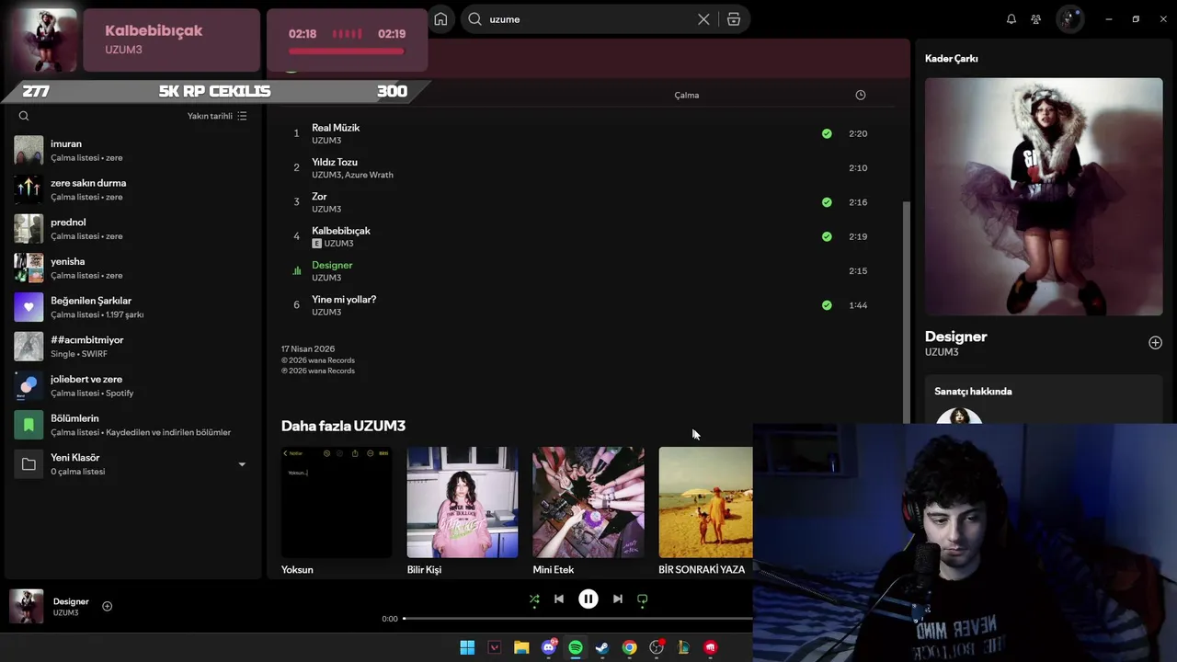Open 'Yakın tarihli' sort dropdown
1177x662 pixels.
[217, 116]
